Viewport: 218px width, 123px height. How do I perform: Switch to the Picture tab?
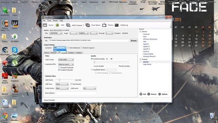pyautogui.click(x=47, y=53)
